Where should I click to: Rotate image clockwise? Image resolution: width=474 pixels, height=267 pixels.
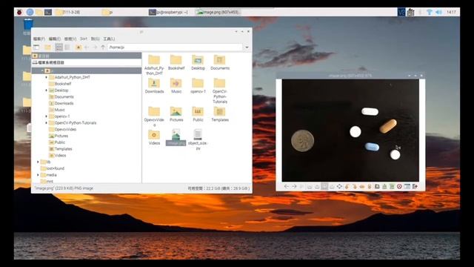[354, 186]
